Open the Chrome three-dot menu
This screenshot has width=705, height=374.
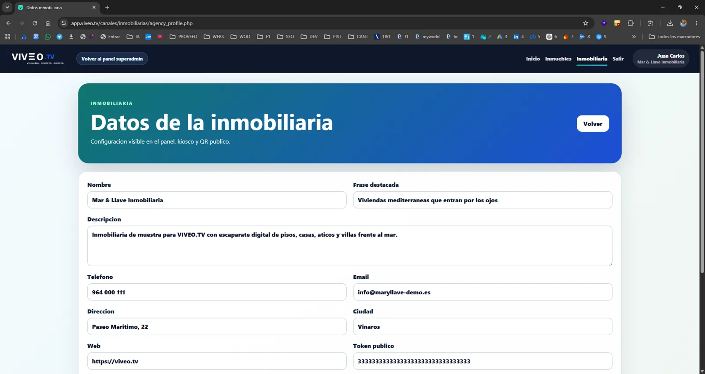(697, 23)
